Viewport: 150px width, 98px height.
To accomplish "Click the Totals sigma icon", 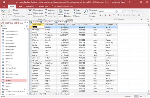I will pyautogui.click(x=74, y=10).
